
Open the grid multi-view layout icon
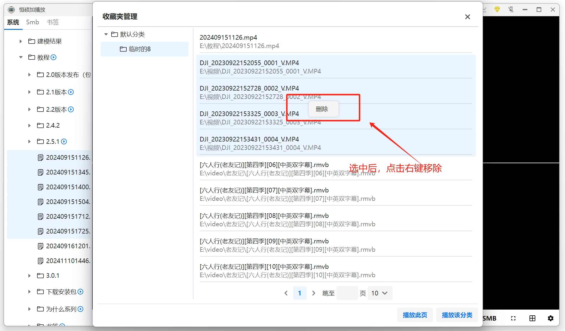point(532,318)
